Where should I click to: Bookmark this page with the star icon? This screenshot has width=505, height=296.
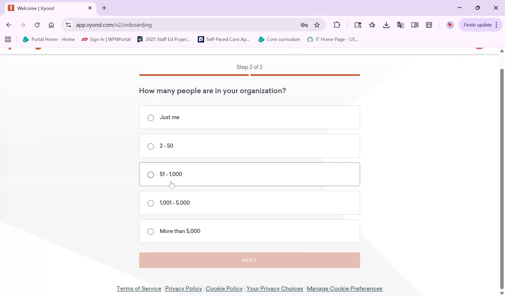coord(317,25)
